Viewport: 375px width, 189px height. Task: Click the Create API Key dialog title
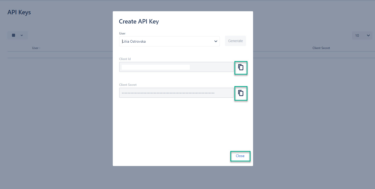point(139,21)
